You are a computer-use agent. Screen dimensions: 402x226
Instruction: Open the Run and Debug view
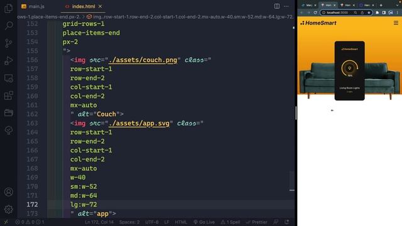pyautogui.click(x=8, y=60)
